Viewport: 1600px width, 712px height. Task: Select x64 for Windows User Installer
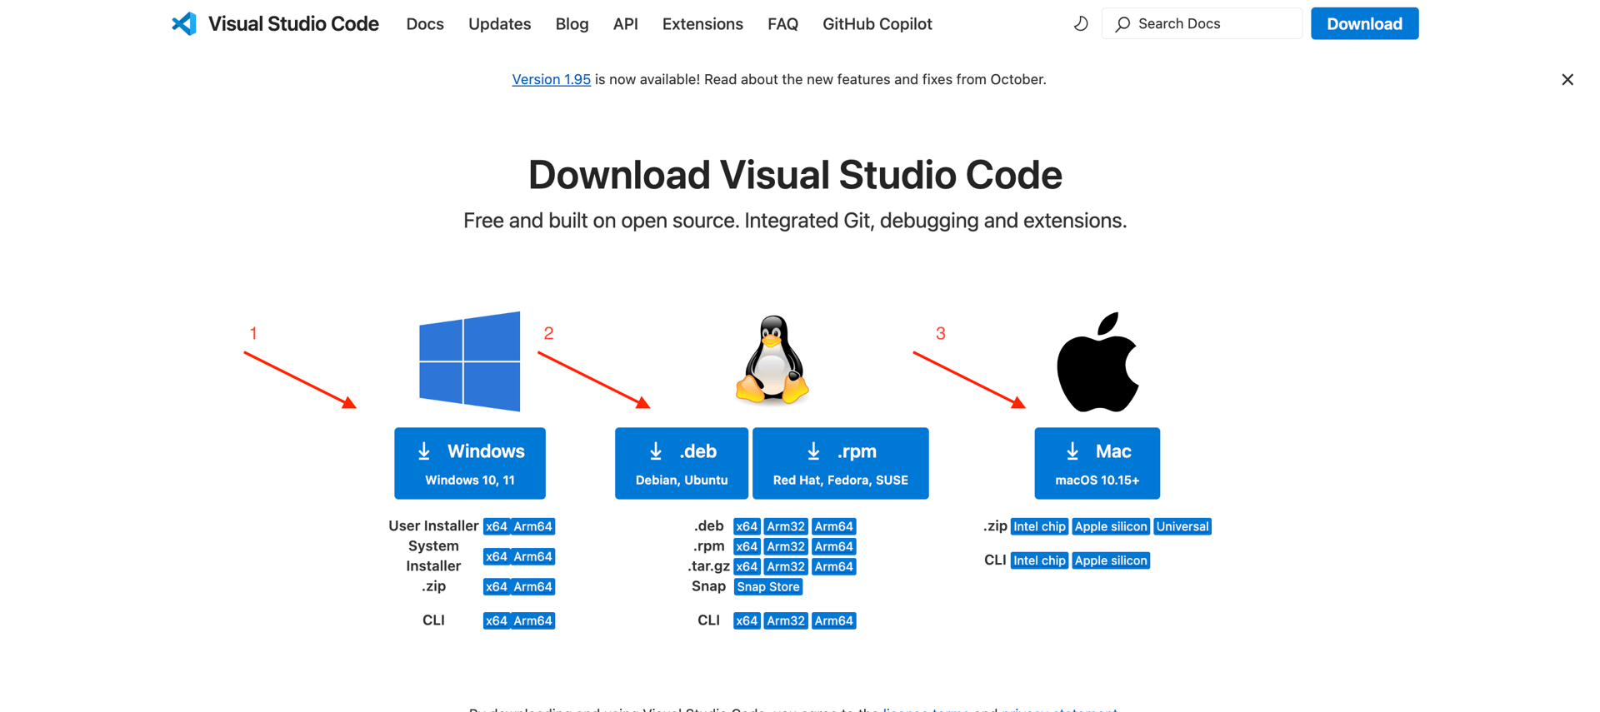497,526
